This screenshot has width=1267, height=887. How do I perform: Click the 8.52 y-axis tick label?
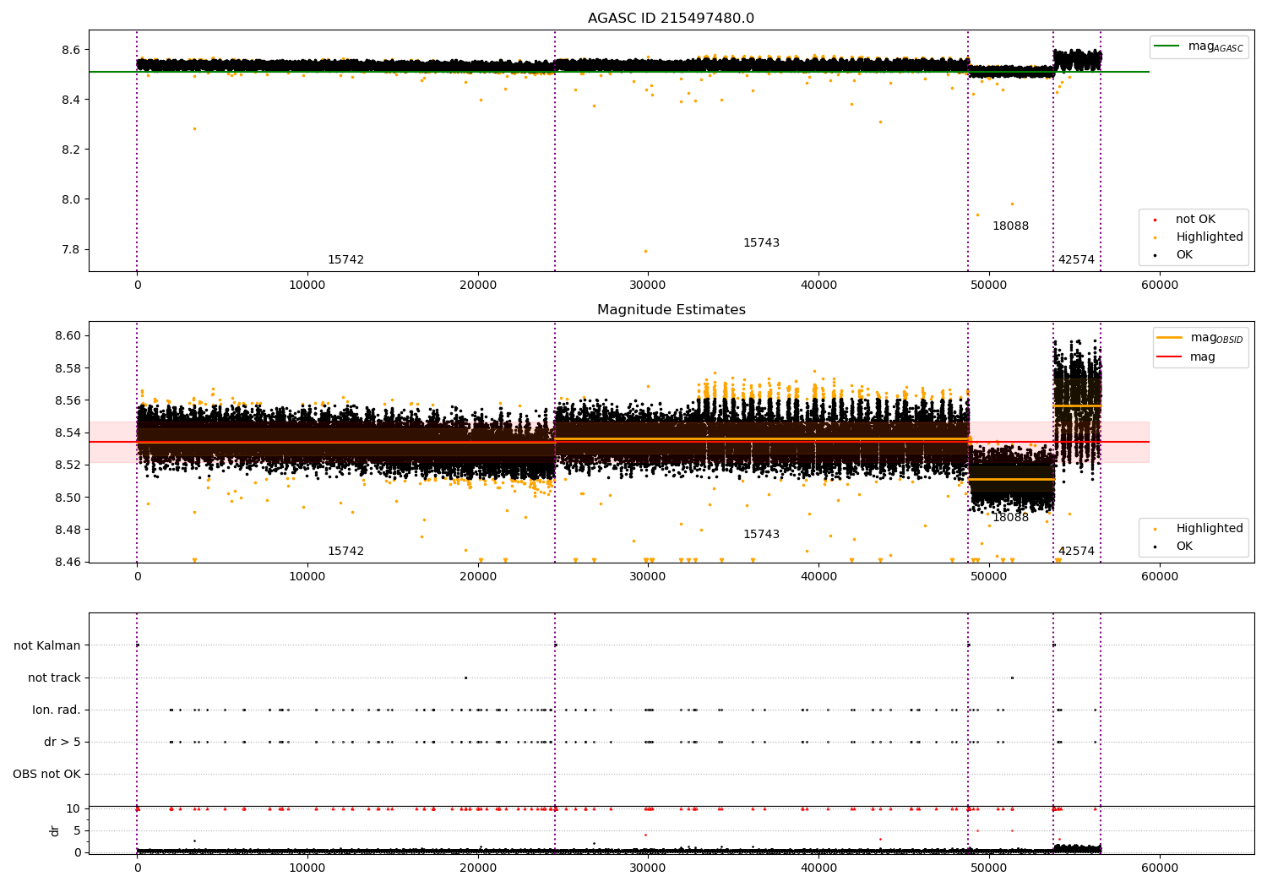click(x=68, y=465)
